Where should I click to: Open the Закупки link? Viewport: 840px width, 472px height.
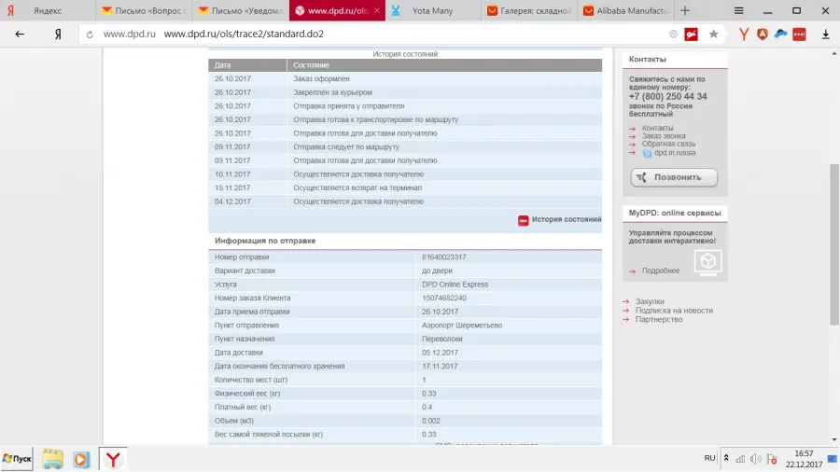[x=650, y=302]
